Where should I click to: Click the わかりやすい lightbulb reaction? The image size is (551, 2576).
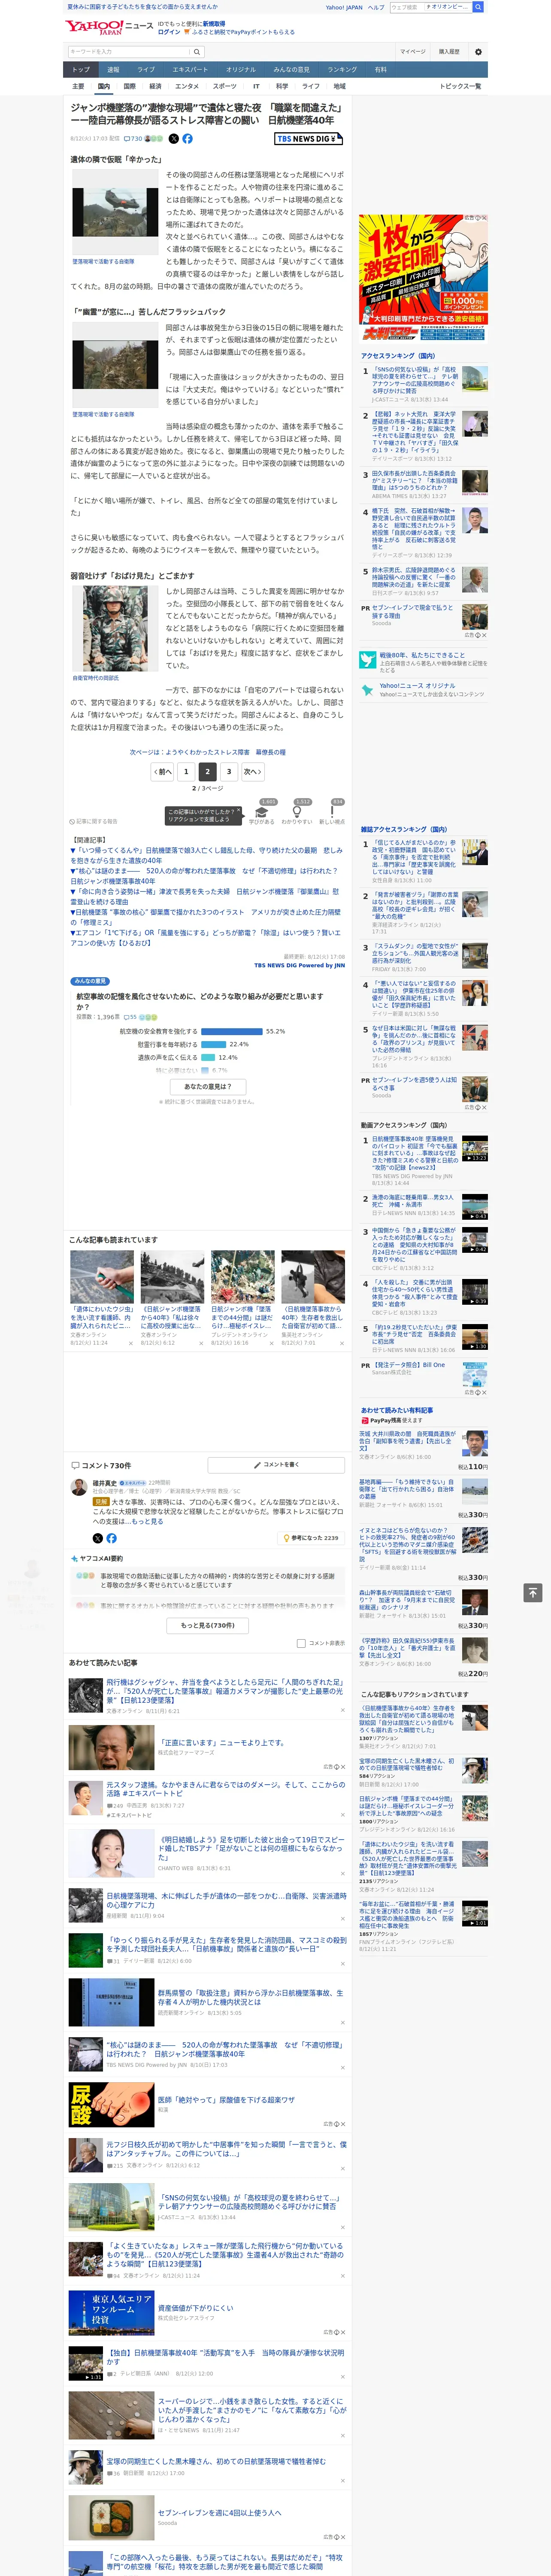pyautogui.click(x=298, y=815)
